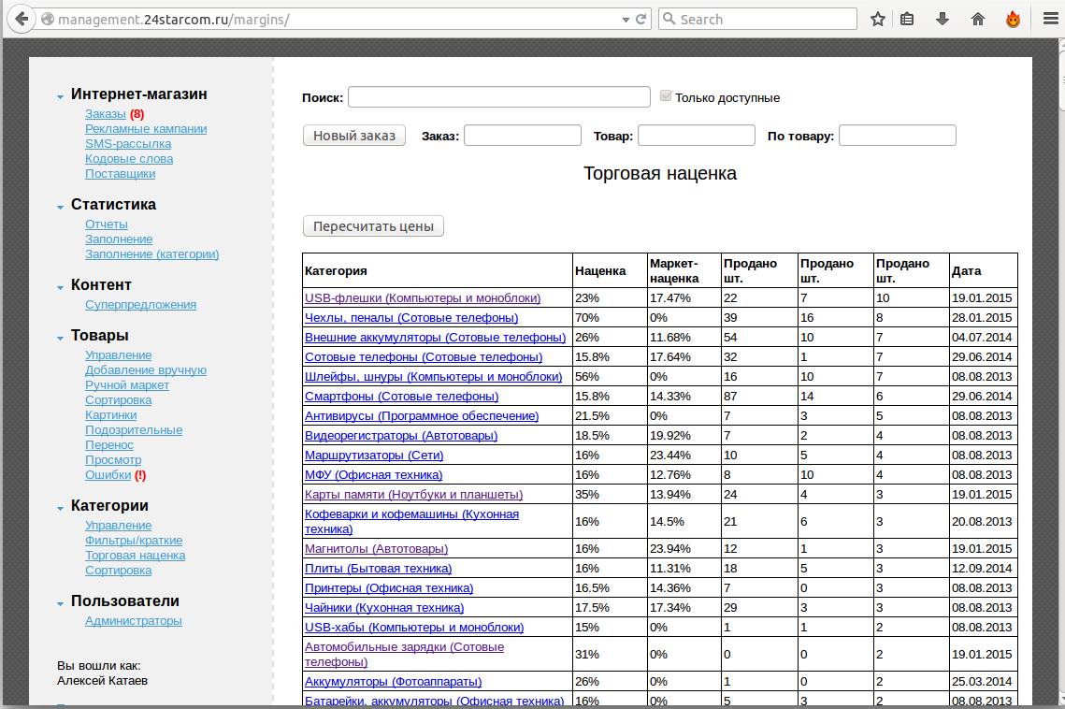Open the browser hamburger menu
Image resolution: width=1065 pixels, height=709 pixels.
coord(1050,19)
